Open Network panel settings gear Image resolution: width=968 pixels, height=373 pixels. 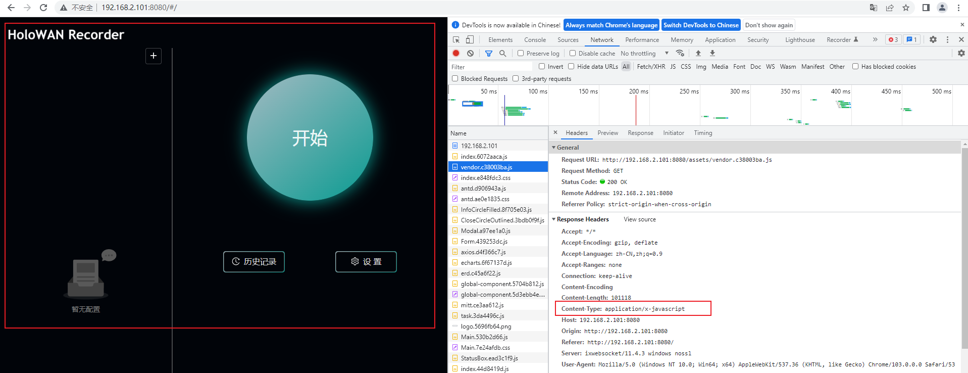click(961, 53)
